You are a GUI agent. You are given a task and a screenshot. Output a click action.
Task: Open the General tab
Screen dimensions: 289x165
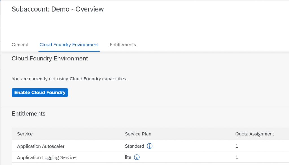coord(20,45)
